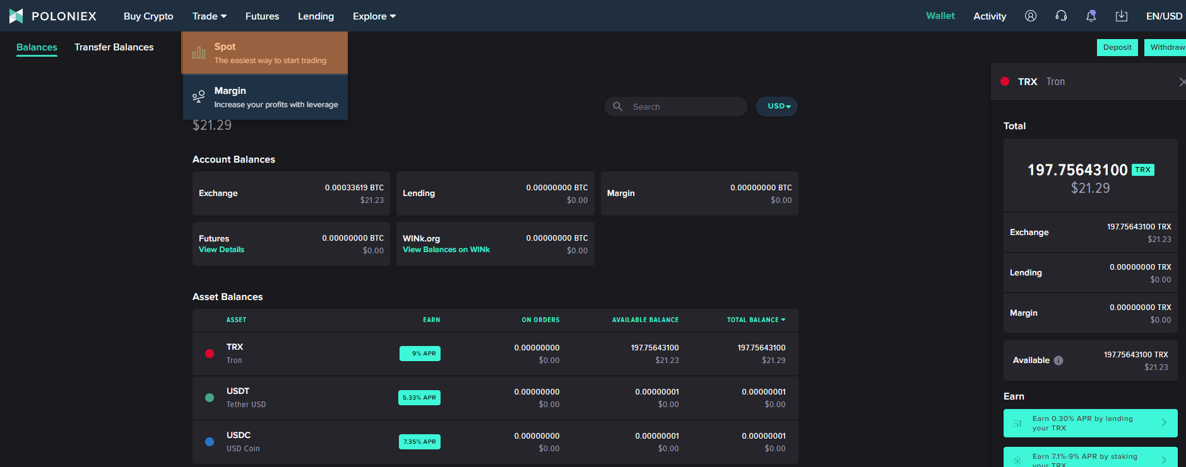Click the Poloniex logo
The width and height of the screenshot is (1186, 467).
52,16
